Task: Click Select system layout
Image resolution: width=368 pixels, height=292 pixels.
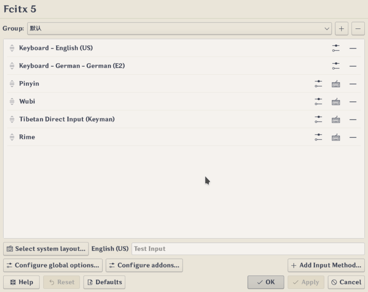Action: 46,249
